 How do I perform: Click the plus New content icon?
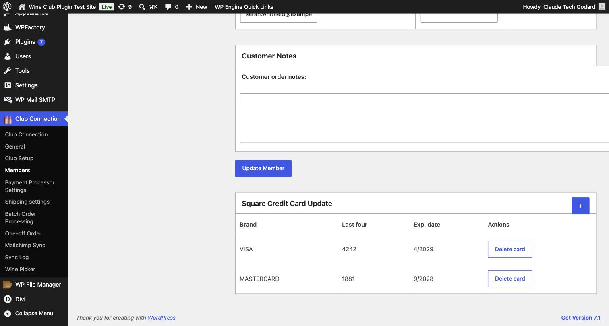coord(189,7)
